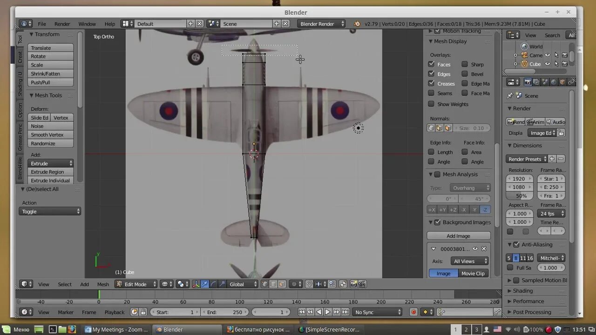The width and height of the screenshot is (596, 335).
Task: Click the Translate button
Action: [51, 47]
